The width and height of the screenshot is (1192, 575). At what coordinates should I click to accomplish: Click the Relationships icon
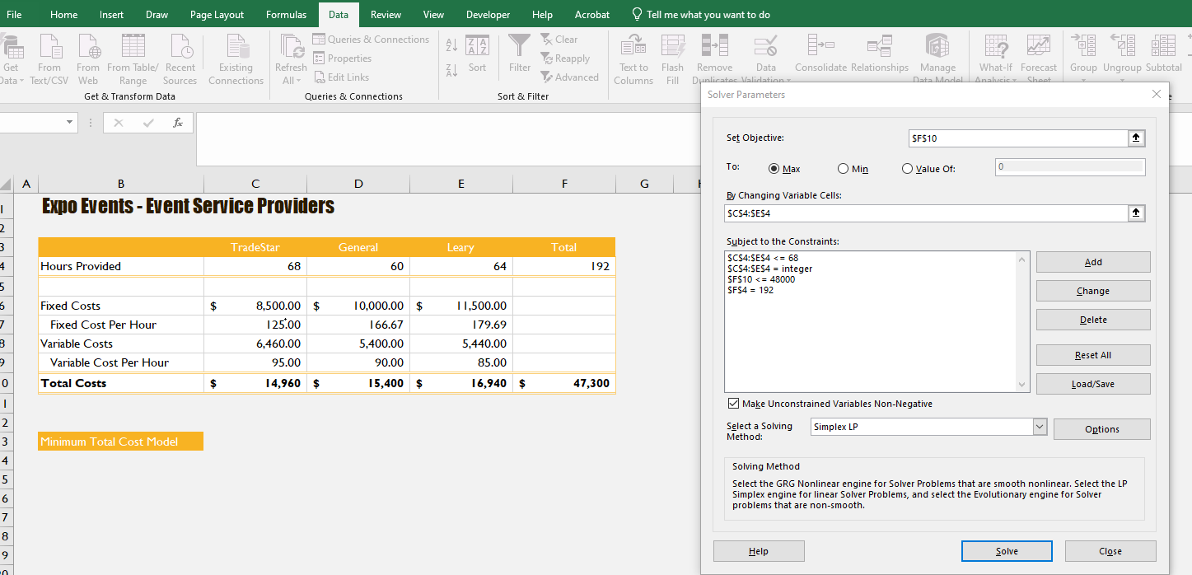pos(879,47)
